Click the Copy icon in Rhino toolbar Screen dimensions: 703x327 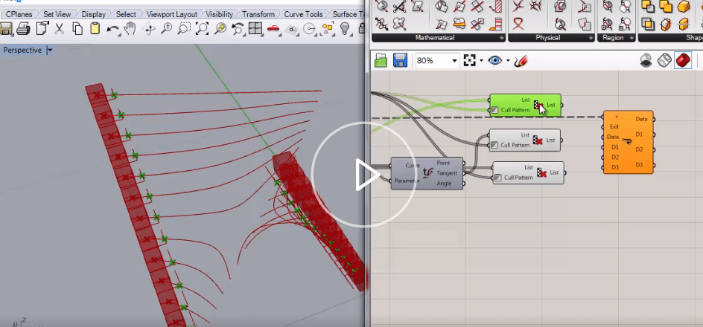(77, 29)
